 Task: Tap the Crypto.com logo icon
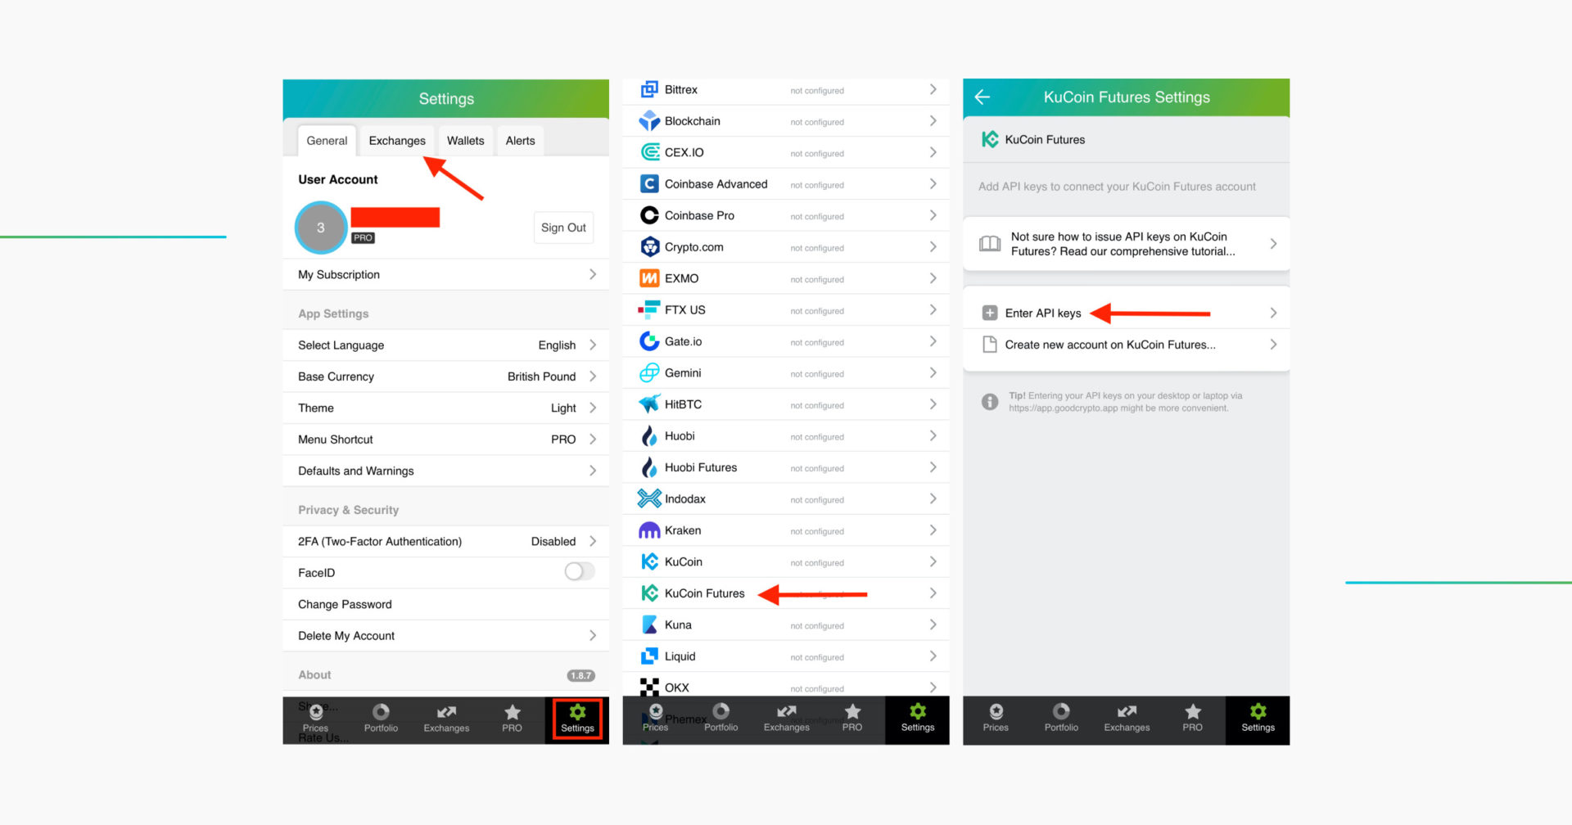(x=649, y=247)
